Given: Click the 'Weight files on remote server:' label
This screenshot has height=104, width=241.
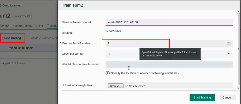Looking at the screenshot, I should tap(81, 64).
